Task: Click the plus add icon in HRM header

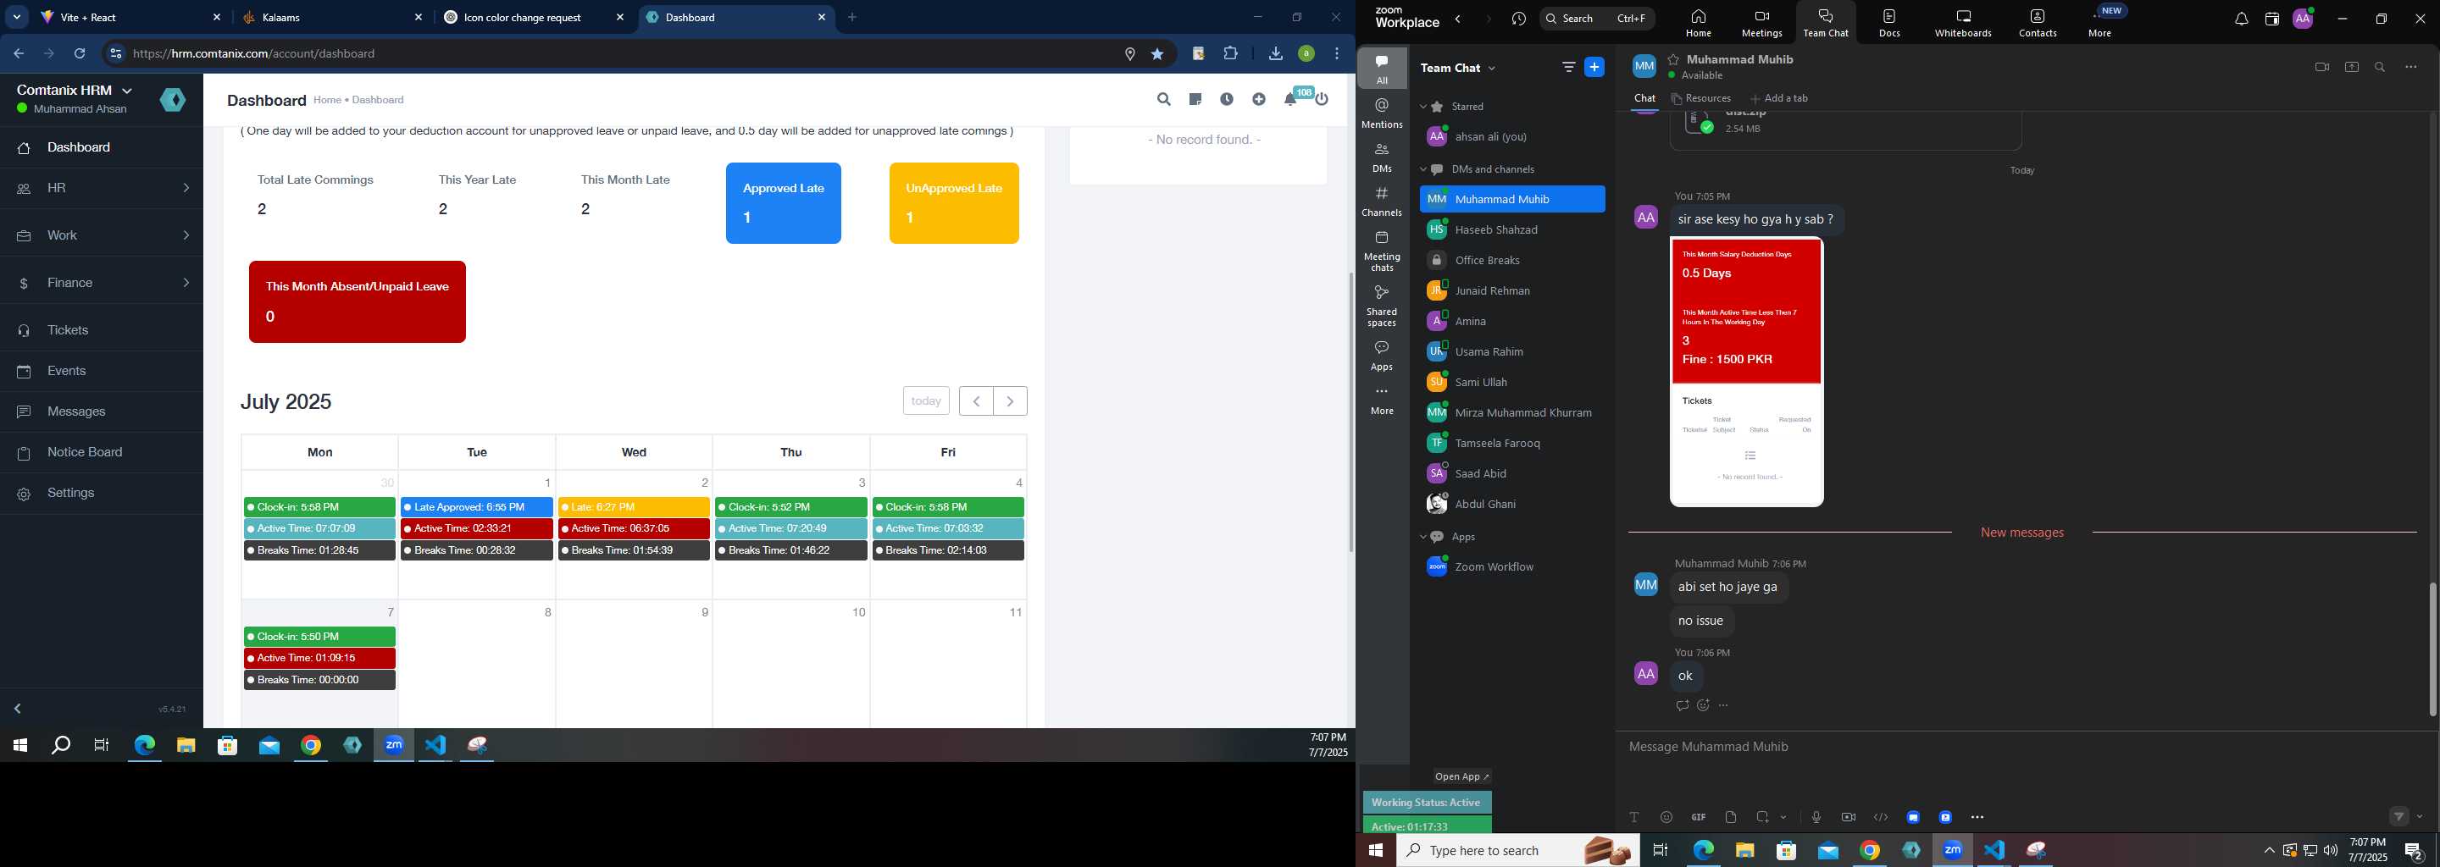Action: 1259,99
